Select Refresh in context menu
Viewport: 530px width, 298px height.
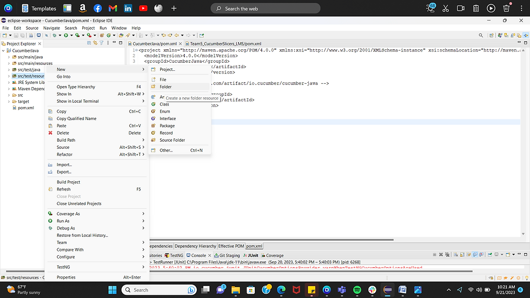coord(96,189)
